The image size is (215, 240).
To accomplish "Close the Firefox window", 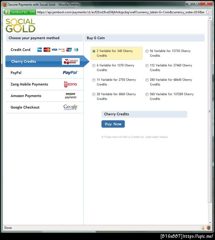I will [206, 3].
